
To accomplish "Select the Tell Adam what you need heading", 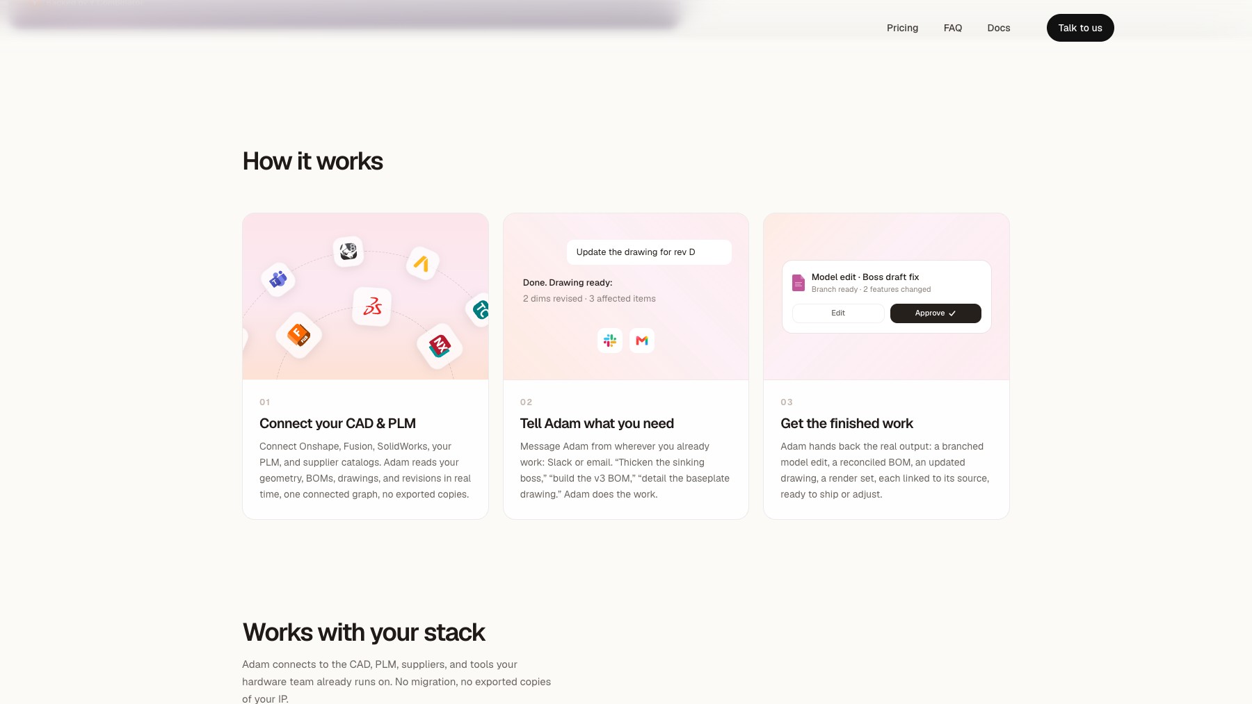I will tap(597, 423).
